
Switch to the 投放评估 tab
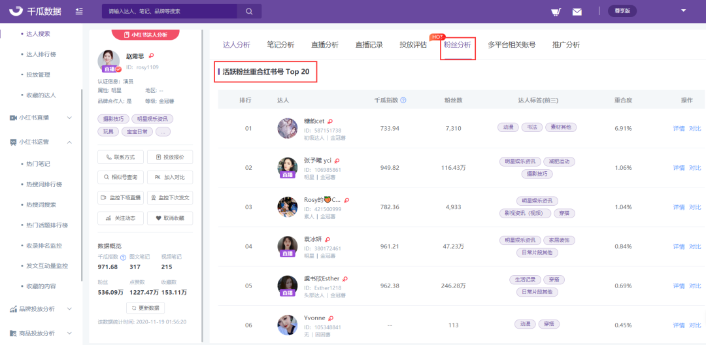(413, 44)
